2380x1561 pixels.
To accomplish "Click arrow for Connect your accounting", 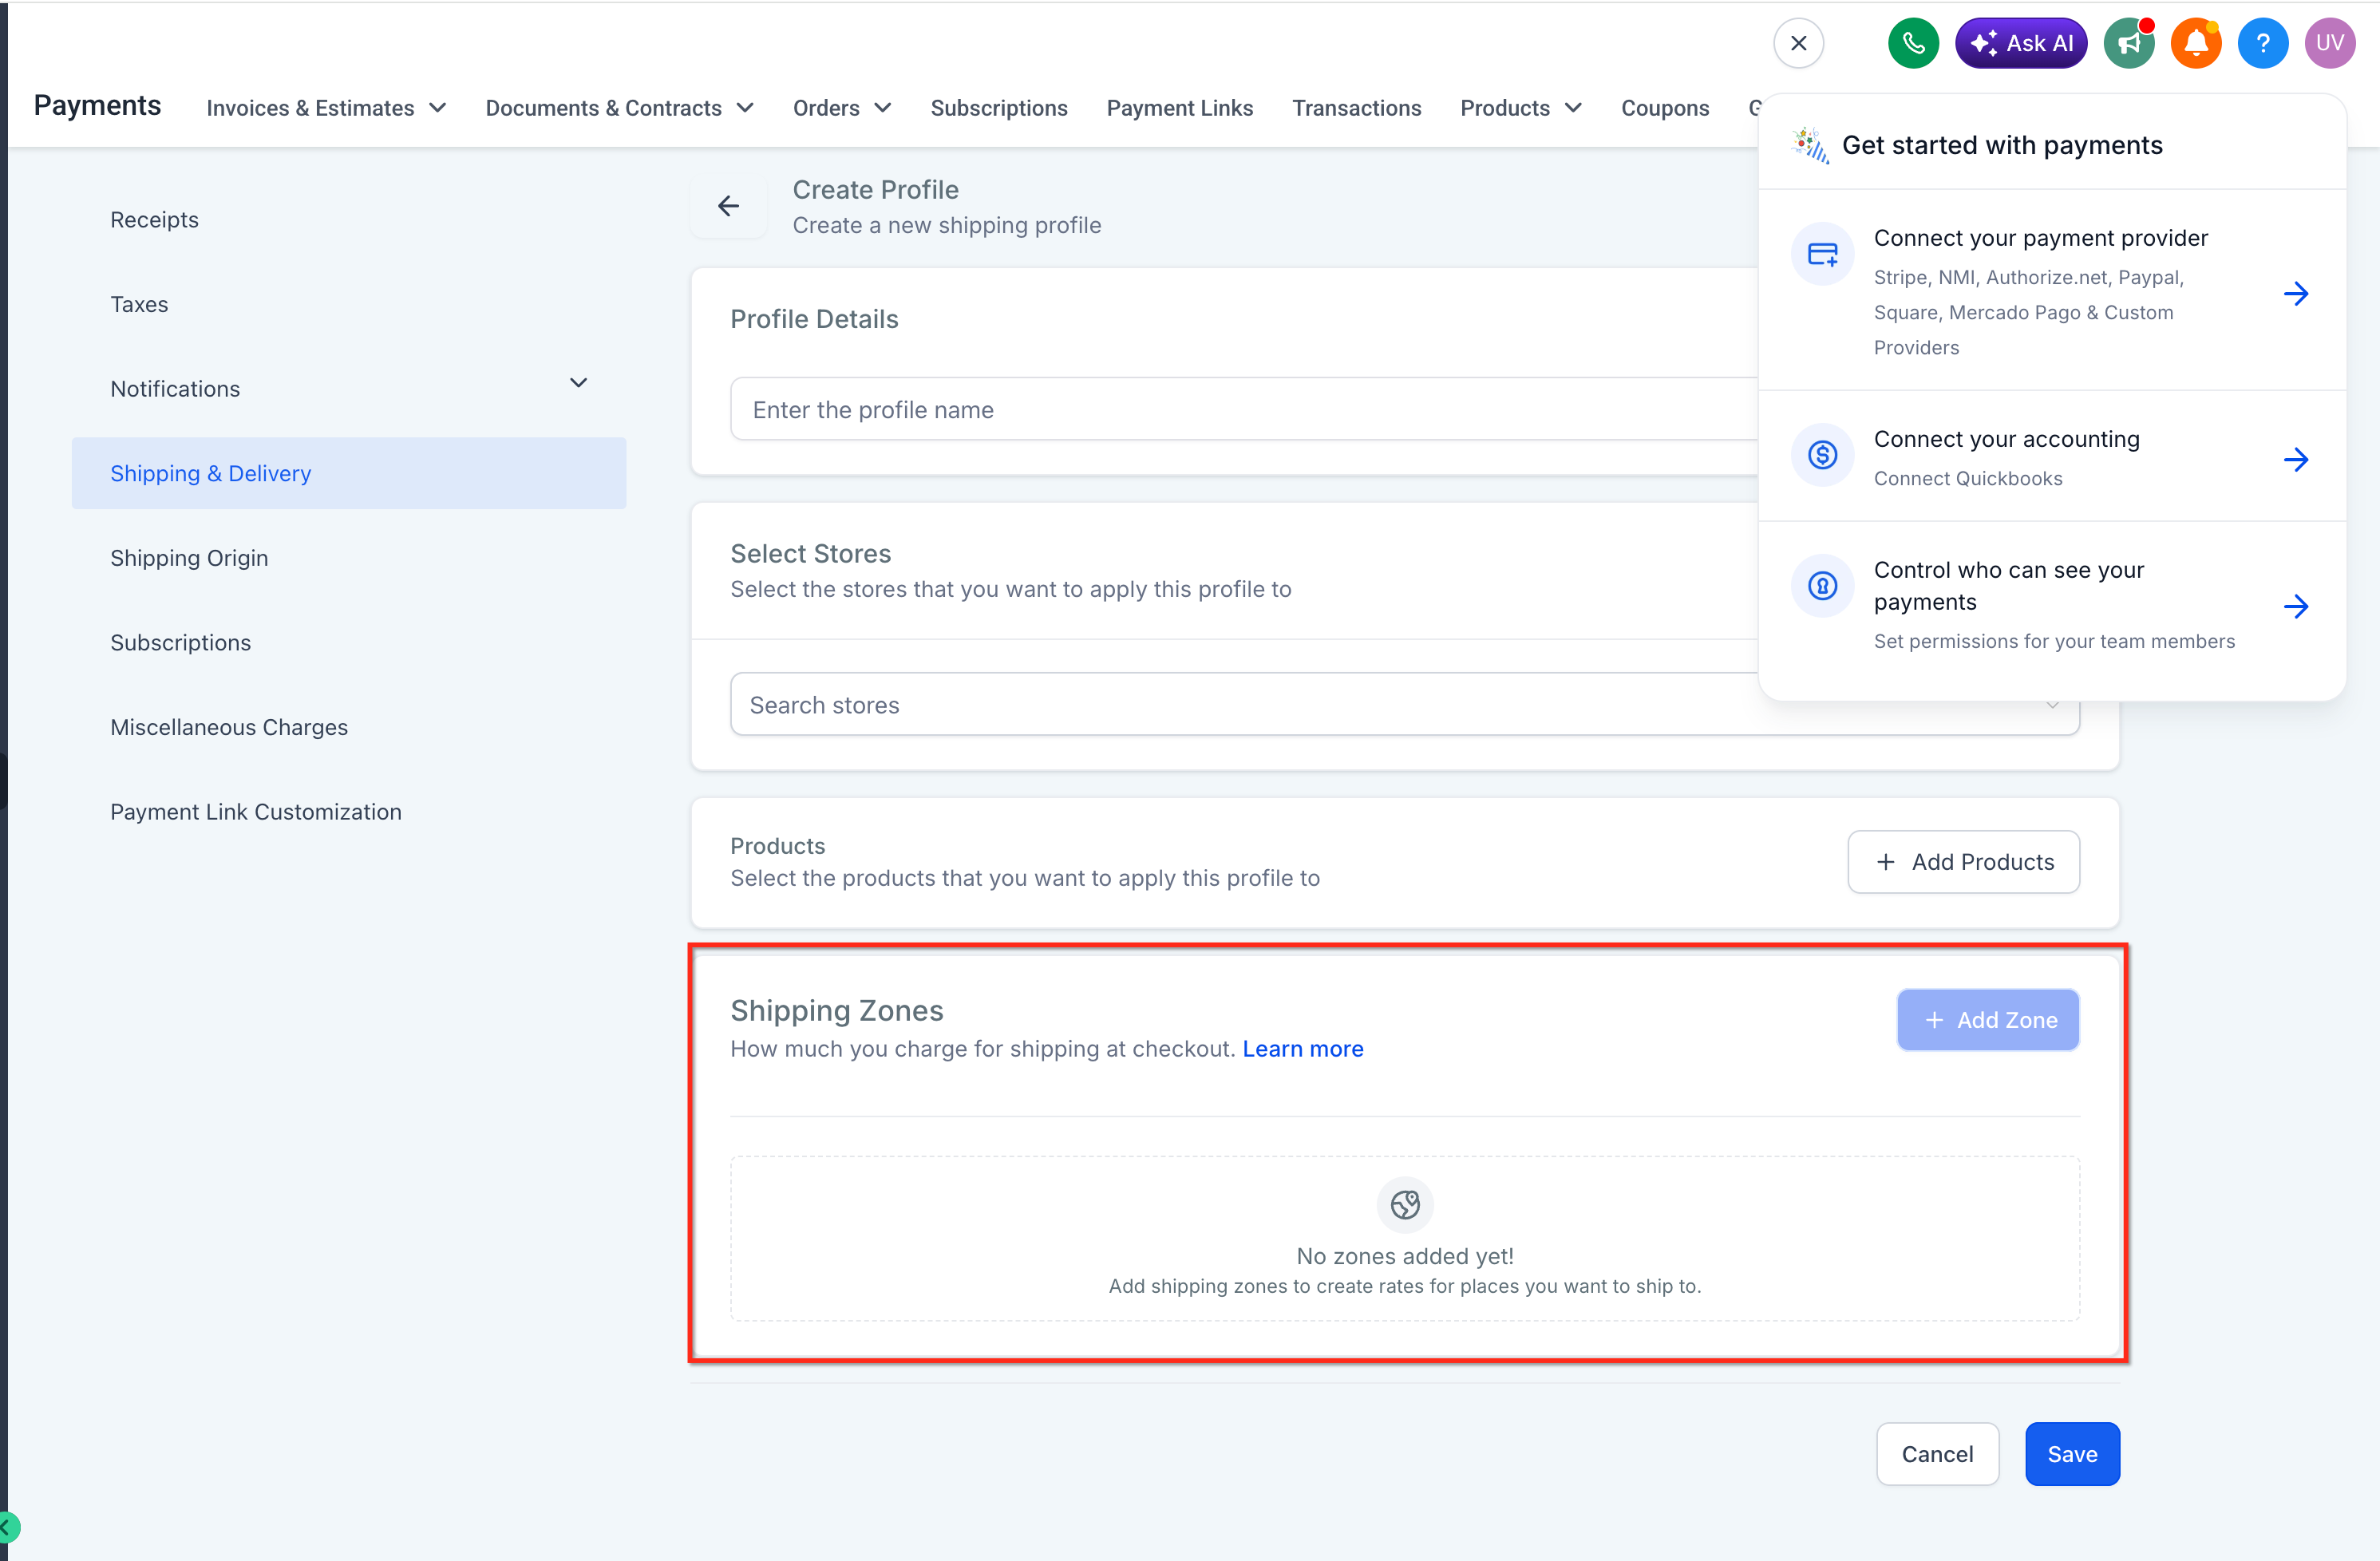I will click(2296, 459).
